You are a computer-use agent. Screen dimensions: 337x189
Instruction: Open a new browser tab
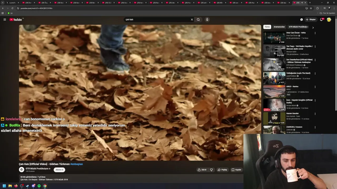coord(310,3)
